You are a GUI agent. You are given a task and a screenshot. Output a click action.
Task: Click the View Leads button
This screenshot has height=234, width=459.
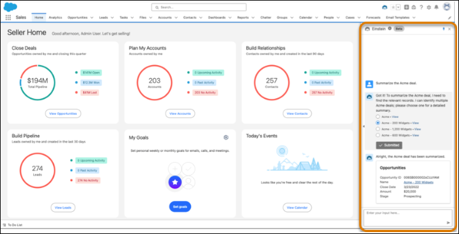tap(63, 208)
